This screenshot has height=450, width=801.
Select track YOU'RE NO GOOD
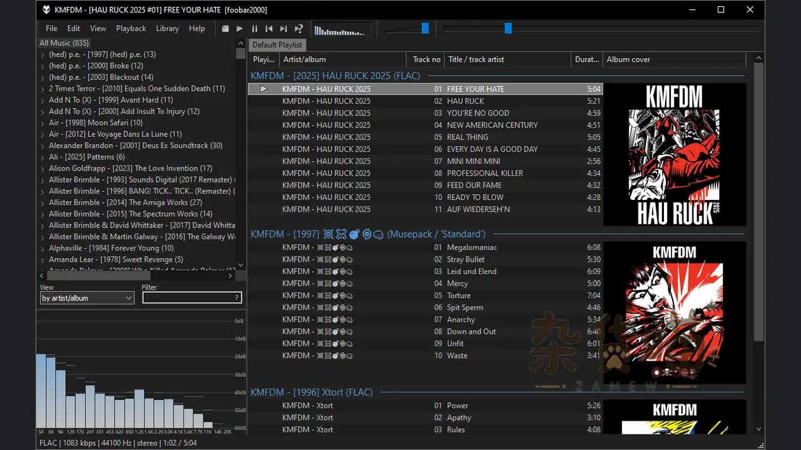click(425, 113)
